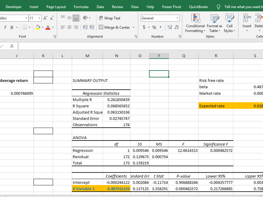The width and height of the screenshot is (263, 197).
Task: Open Number format dialog launcher
Action: (x=180, y=37)
